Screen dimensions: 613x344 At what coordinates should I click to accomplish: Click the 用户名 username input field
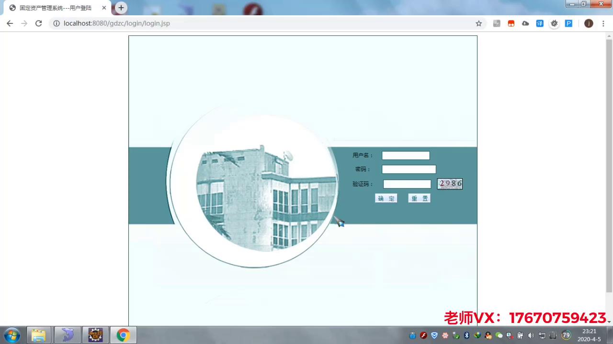coord(406,155)
